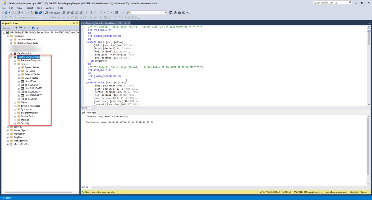Pin the Object Explorer panel with auto-hide
This screenshot has height=200, width=372.
coord(74,23)
